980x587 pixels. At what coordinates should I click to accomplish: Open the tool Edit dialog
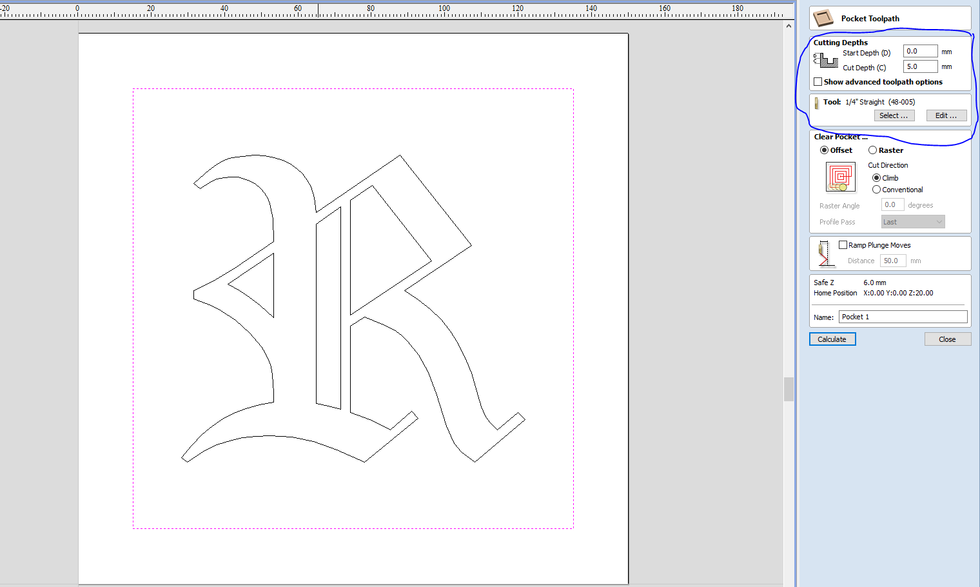946,115
